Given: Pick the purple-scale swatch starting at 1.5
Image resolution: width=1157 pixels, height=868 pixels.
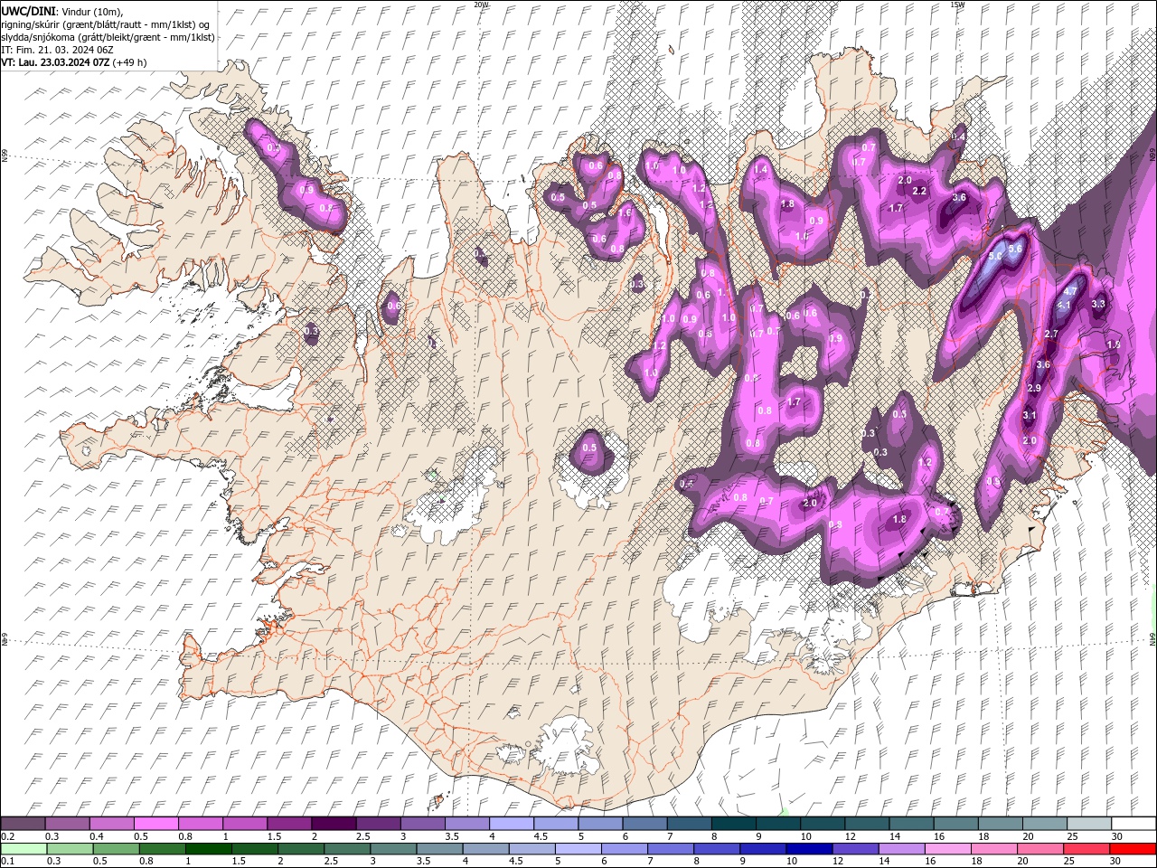Looking at the screenshot, I should click(288, 824).
